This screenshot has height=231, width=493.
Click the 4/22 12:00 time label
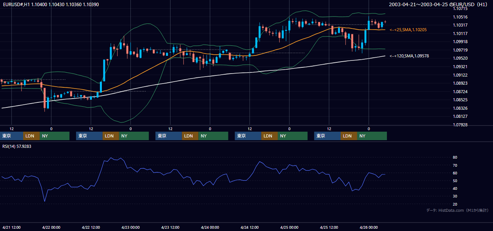click(91, 227)
